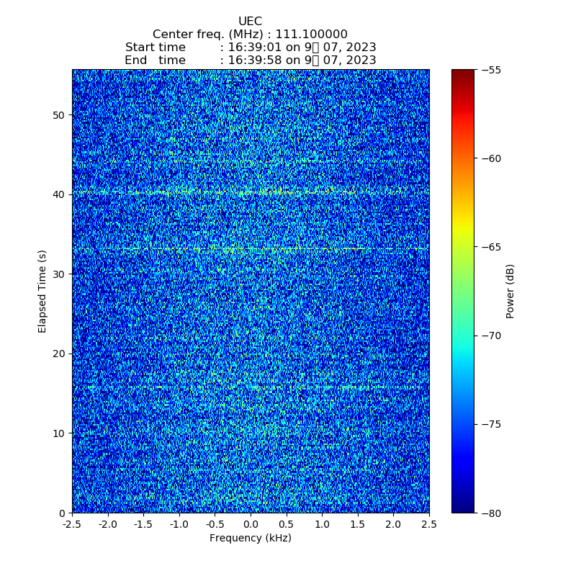
Task: Click the bright horizontal streak near 33 seconds
Action: pos(251,248)
